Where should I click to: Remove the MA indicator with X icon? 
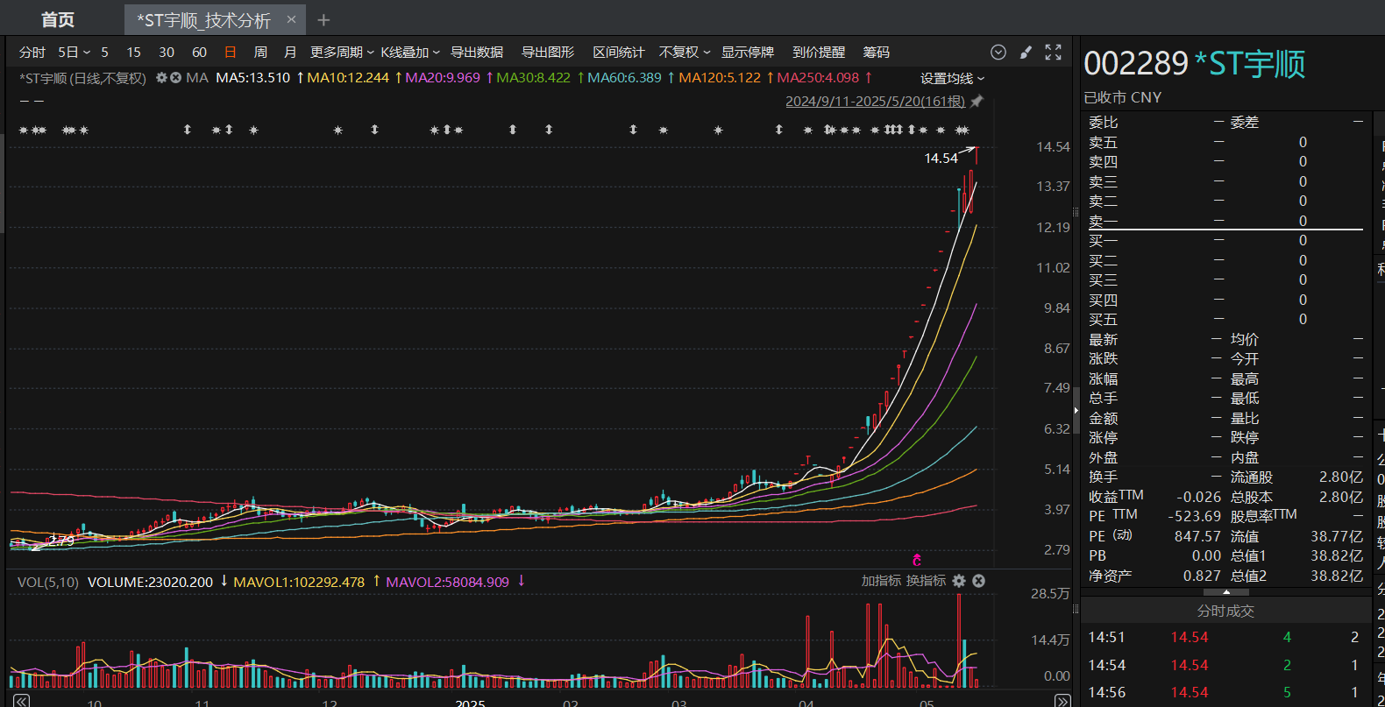coord(175,78)
